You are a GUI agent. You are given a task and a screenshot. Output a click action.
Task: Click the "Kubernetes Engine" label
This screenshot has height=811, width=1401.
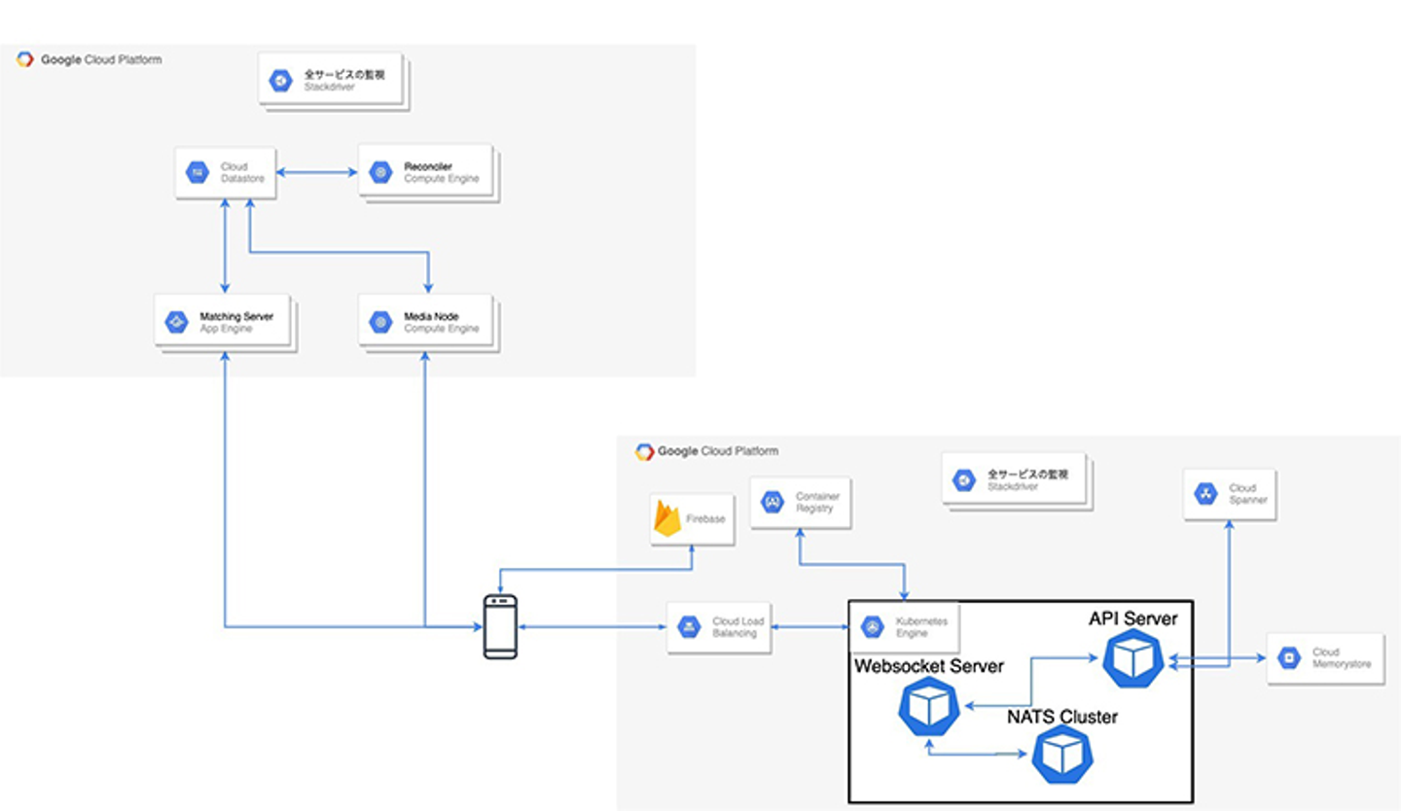(920, 627)
